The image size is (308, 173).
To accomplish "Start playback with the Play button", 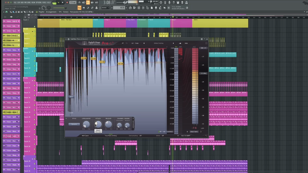I will (x=59, y=3).
